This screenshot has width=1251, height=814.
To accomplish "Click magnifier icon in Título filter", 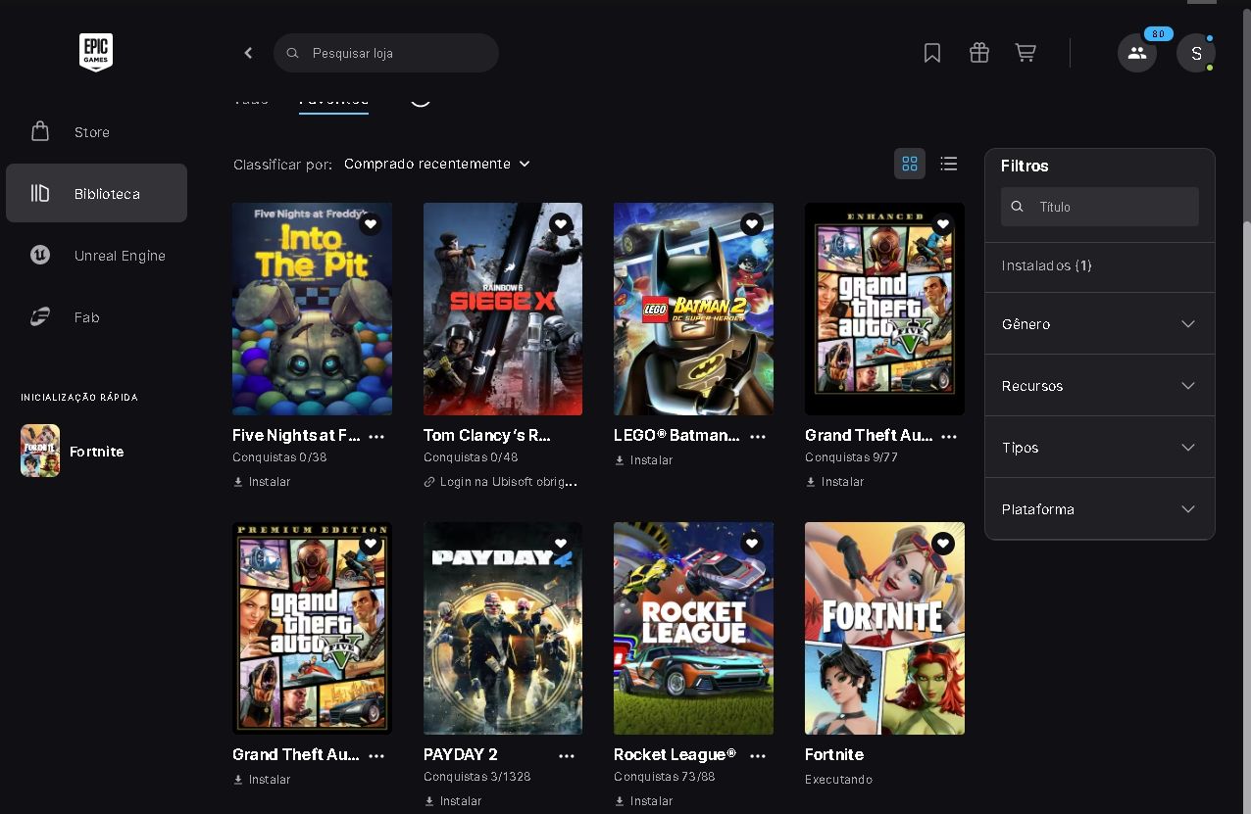I will point(1017,207).
